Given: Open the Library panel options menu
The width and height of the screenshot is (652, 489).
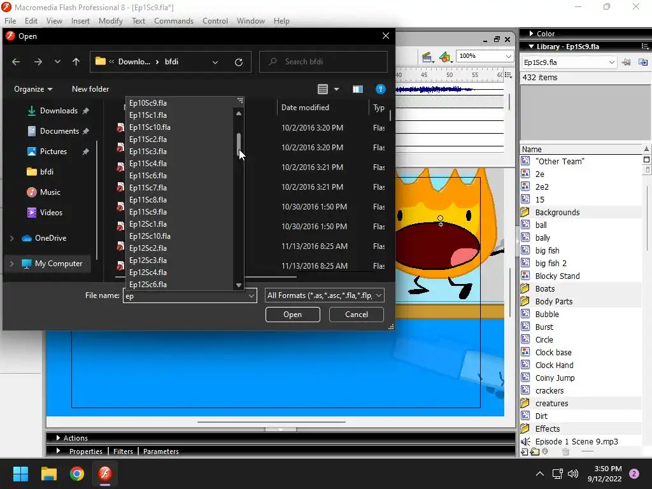Looking at the screenshot, I should (x=645, y=46).
